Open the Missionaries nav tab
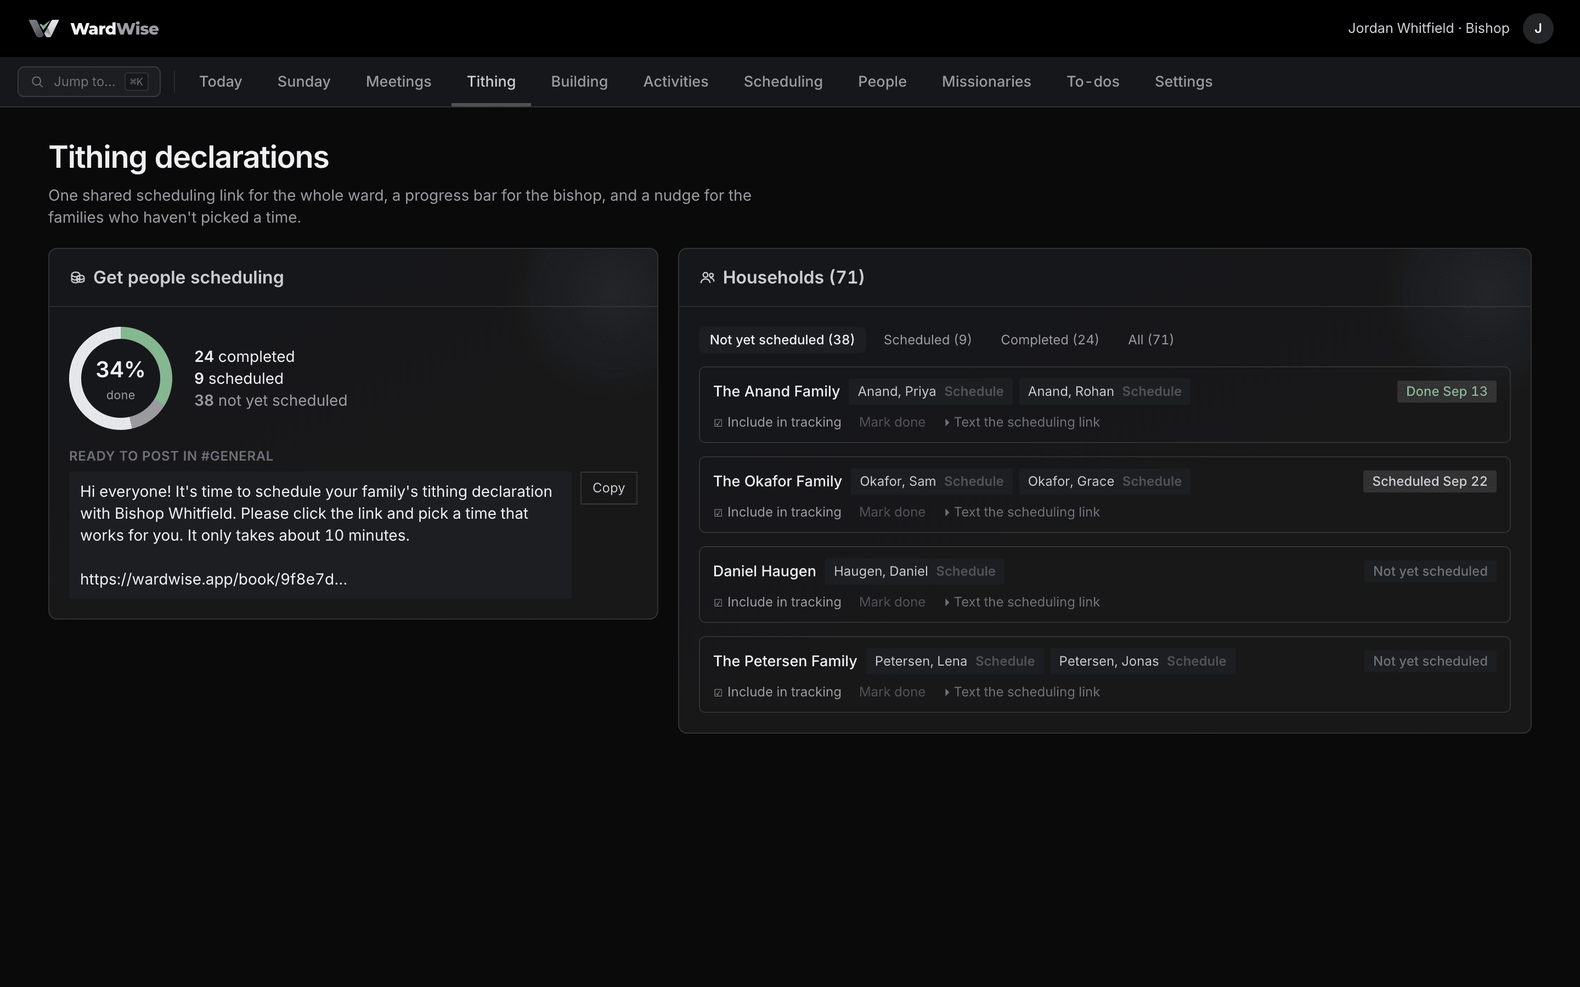The height and width of the screenshot is (987, 1580). pos(986,82)
